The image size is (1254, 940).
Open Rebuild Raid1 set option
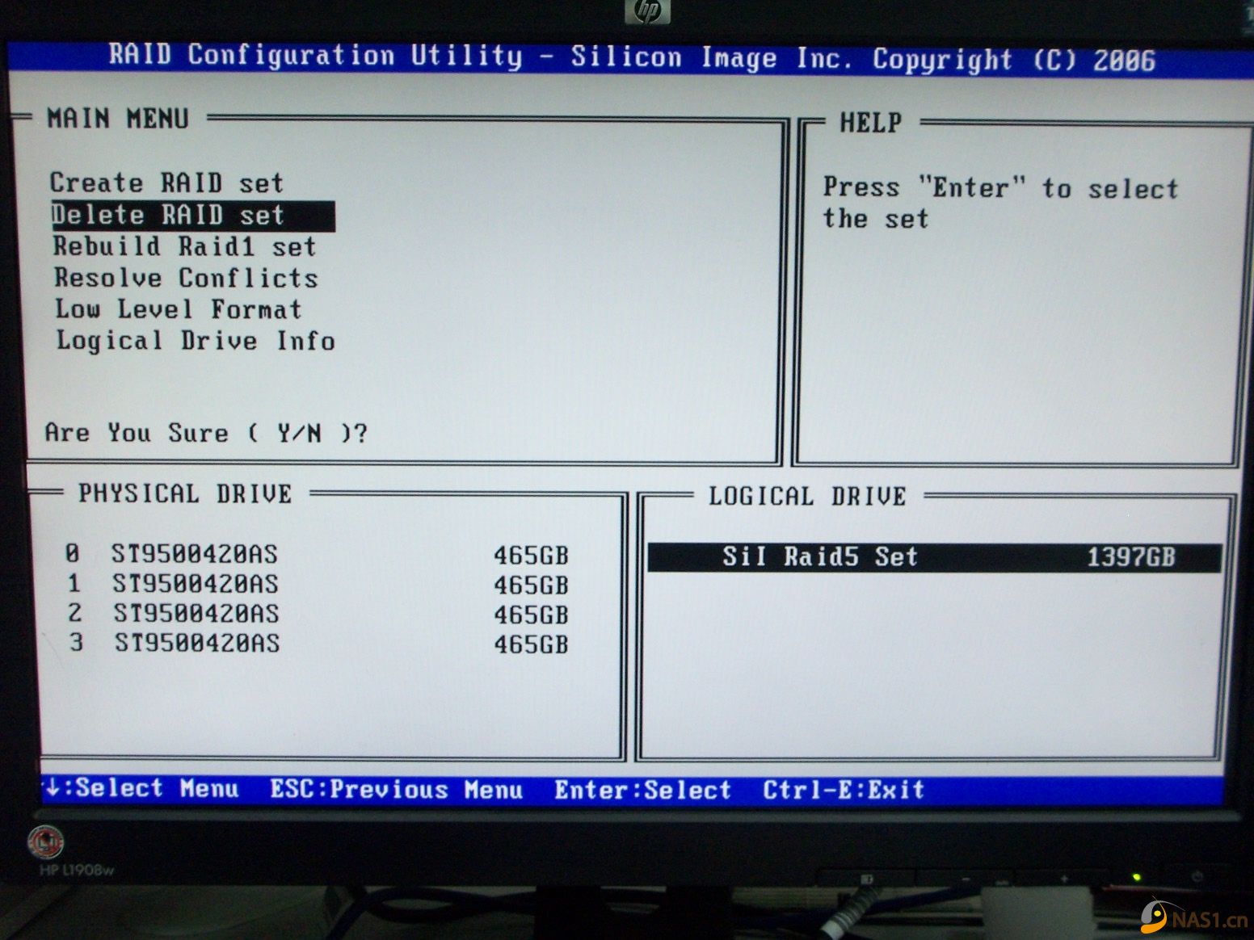click(184, 246)
